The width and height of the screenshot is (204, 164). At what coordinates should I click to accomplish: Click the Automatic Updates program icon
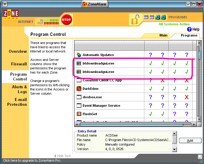click(x=79, y=55)
